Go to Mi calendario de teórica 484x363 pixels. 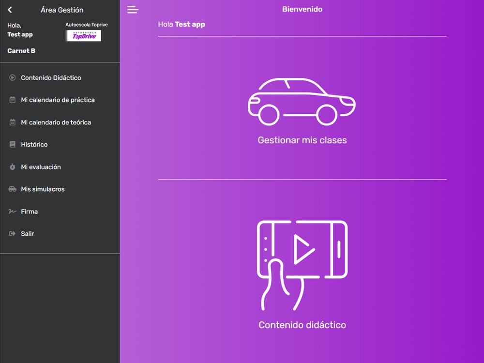(56, 122)
